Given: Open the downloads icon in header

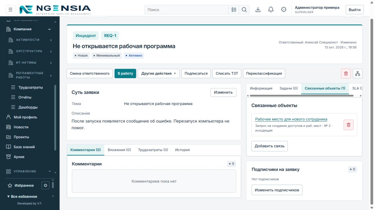Looking at the screenshot, I should pyautogui.click(x=258, y=10).
